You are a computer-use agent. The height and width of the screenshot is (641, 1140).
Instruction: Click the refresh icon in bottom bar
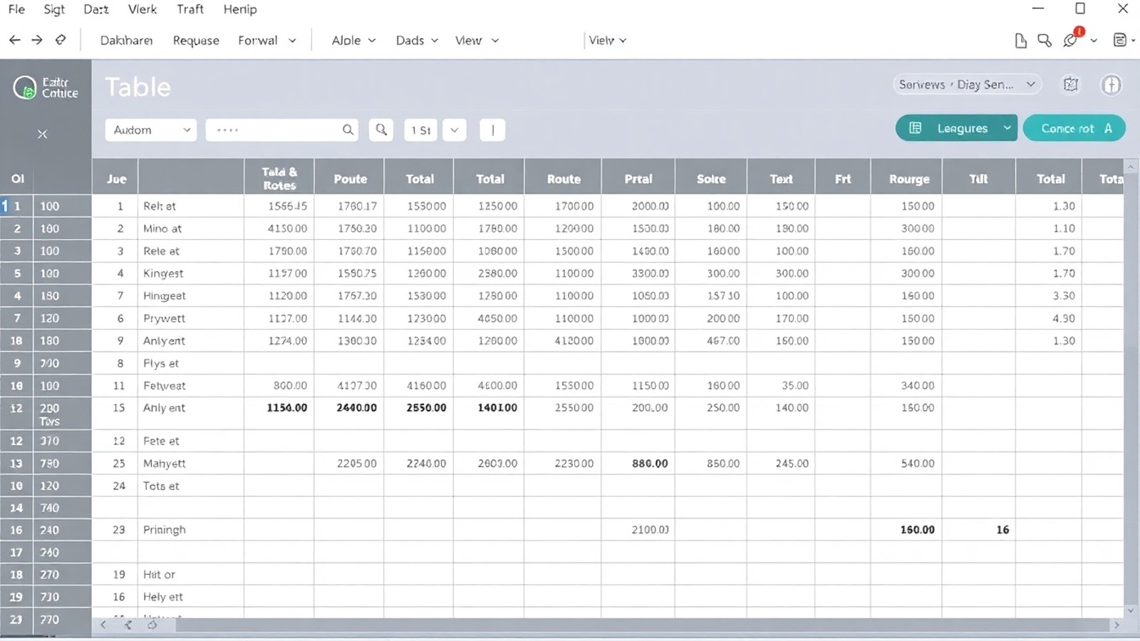pos(152,625)
